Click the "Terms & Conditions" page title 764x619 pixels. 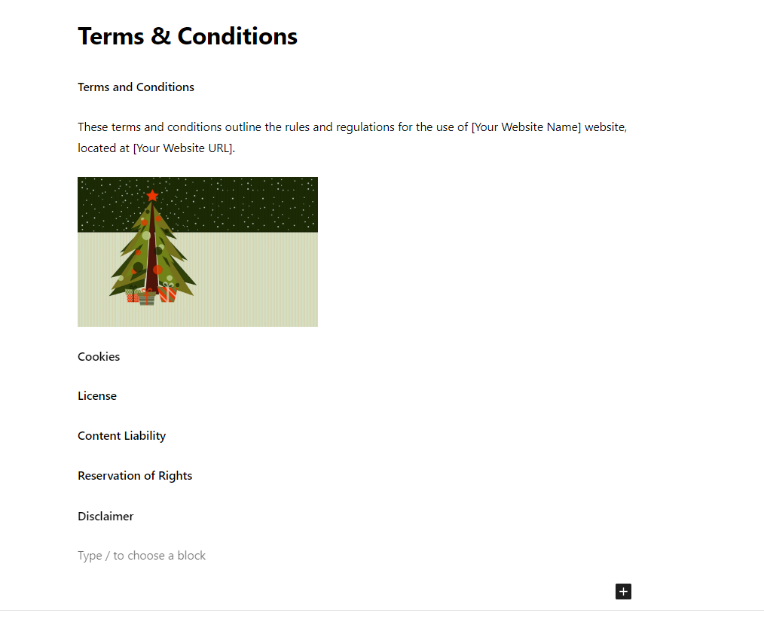point(188,36)
